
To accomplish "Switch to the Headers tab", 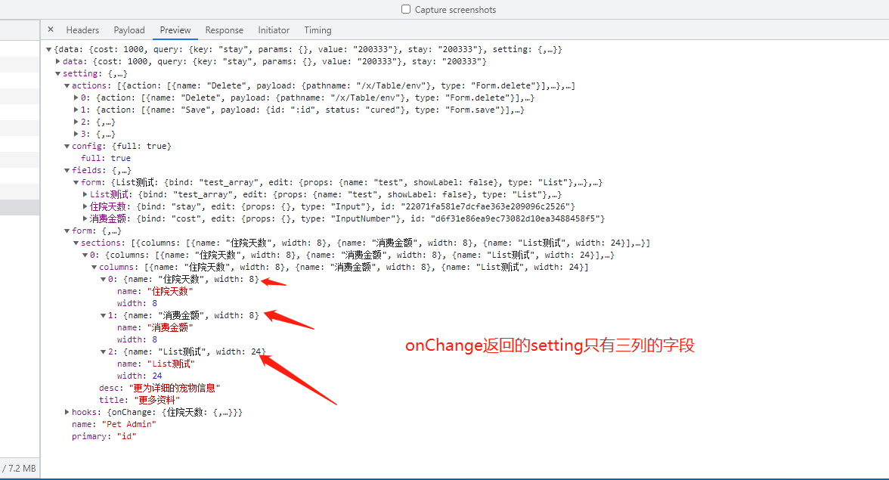I will [x=82, y=29].
